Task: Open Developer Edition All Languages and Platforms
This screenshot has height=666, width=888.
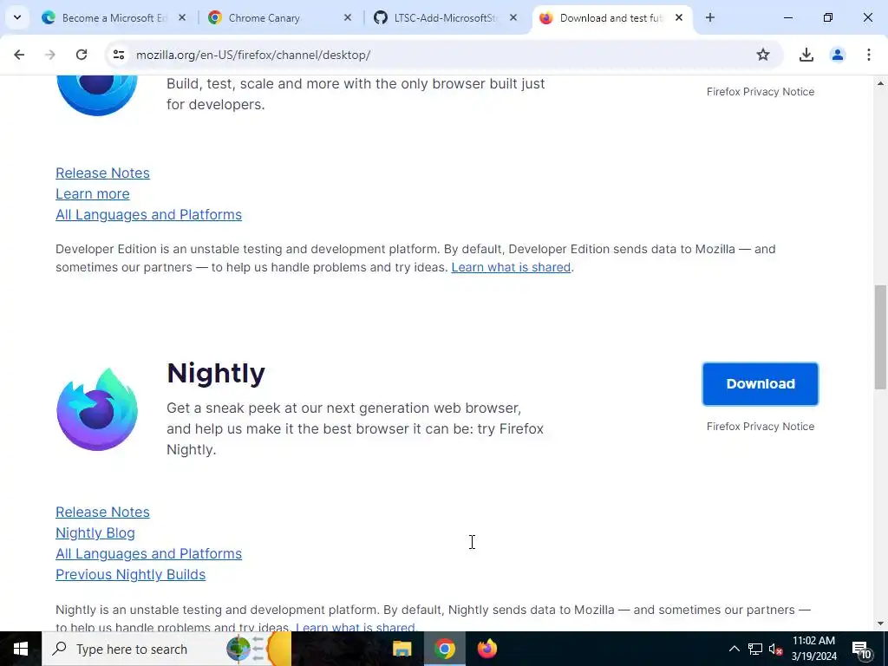Action: pyautogui.click(x=148, y=215)
